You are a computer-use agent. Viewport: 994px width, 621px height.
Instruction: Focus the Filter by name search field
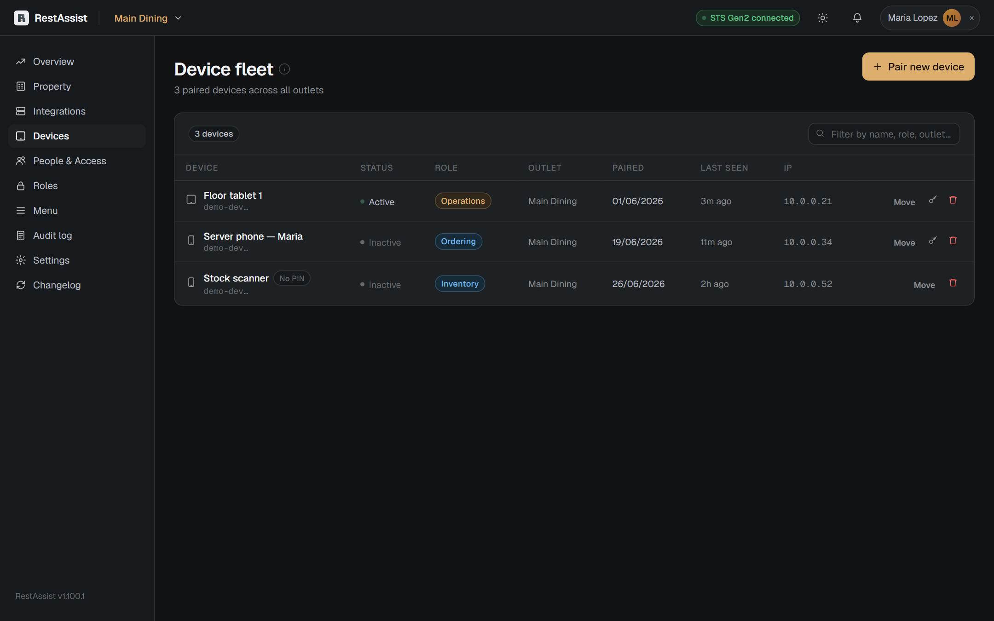pyautogui.click(x=884, y=134)
